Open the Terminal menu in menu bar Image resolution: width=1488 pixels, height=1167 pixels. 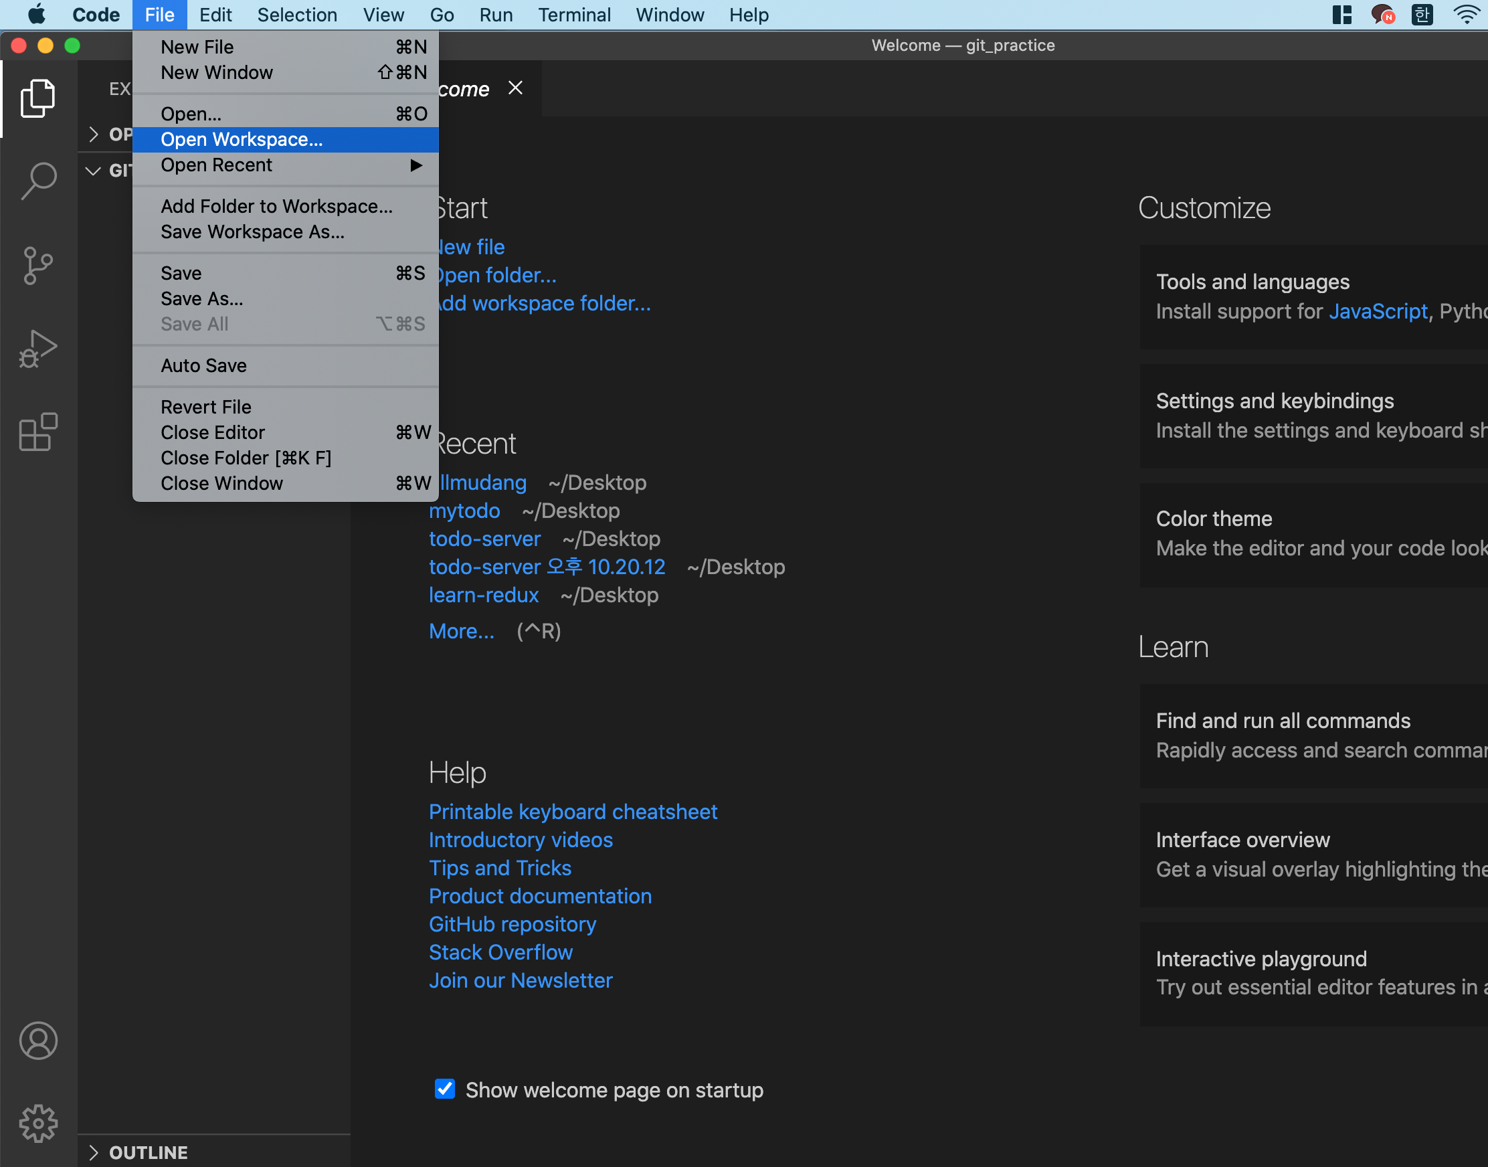tap(574, 14)
